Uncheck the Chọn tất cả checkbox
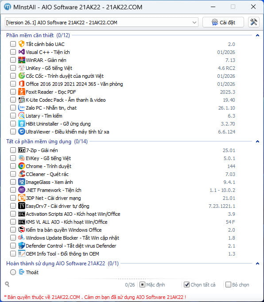 [186, 284]
